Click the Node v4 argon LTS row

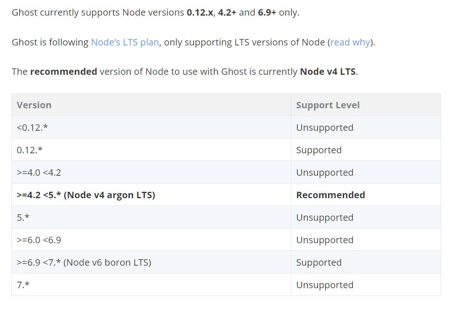tap(226, 195)
